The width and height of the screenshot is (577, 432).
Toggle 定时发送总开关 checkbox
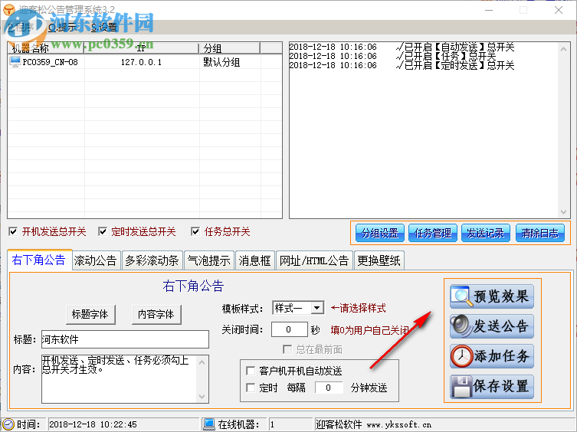[x=103, y=232]
